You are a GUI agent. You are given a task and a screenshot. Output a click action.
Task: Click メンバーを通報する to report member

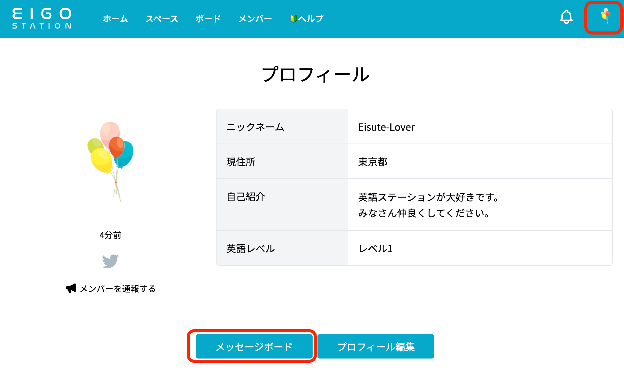117,288
